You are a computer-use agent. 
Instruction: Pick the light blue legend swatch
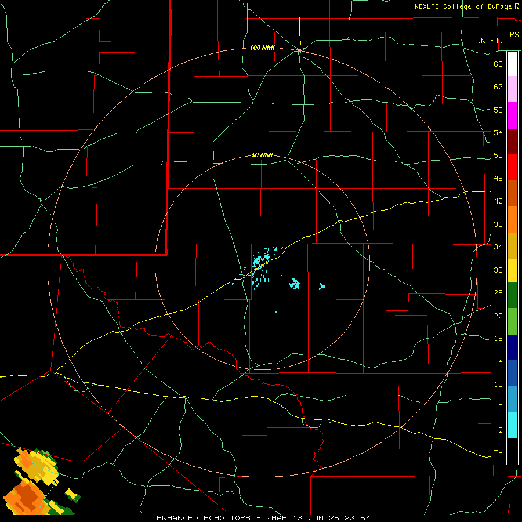tap(512, 399)
